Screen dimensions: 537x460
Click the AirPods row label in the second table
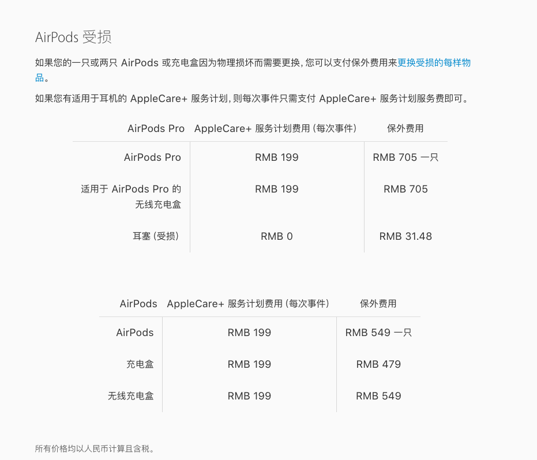tap(135, 333)
